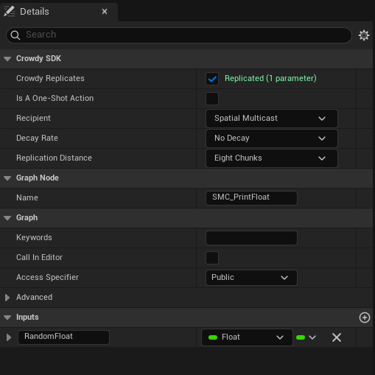375x375 pixels.
Task: Edit the Name field SMC_PrintFloat
Action: (x=251, y=197)
